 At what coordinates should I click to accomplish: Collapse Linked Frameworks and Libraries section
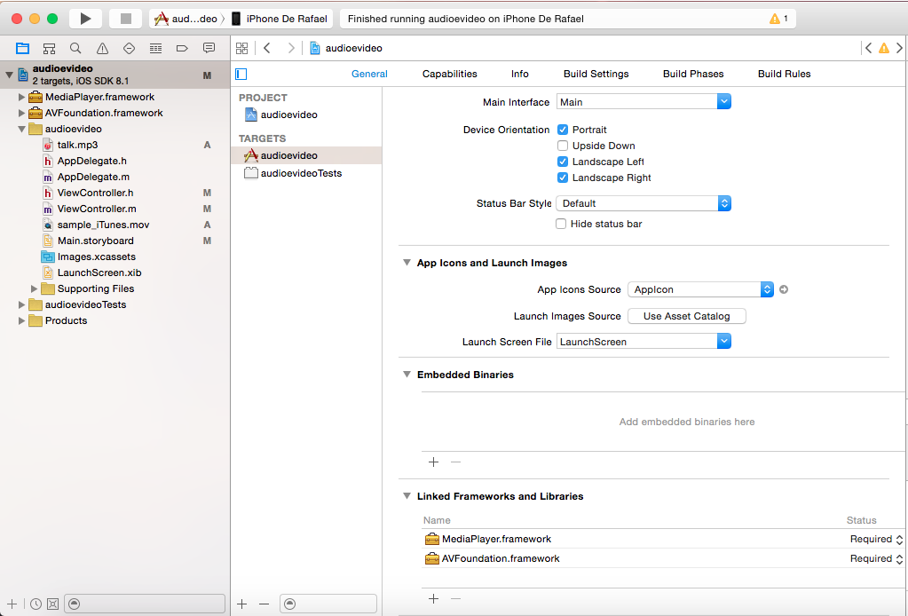[x=407, y=496]
